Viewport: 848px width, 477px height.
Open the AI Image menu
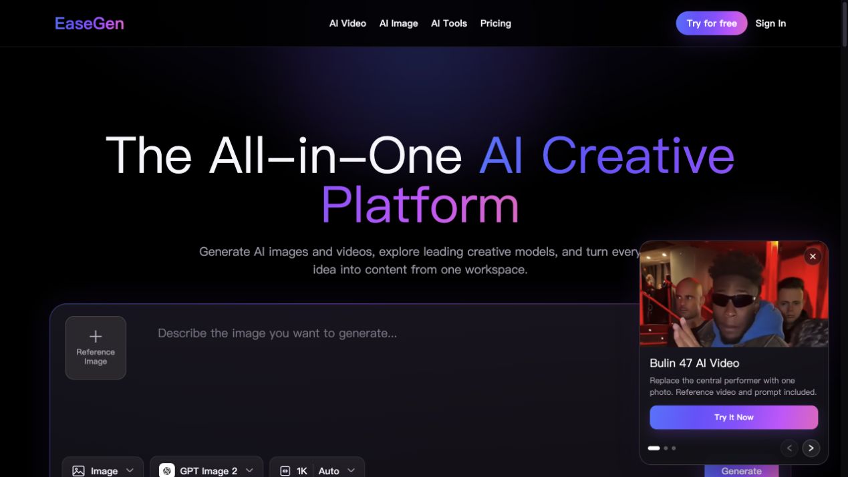pyautogui.click(x=399, y=23)
